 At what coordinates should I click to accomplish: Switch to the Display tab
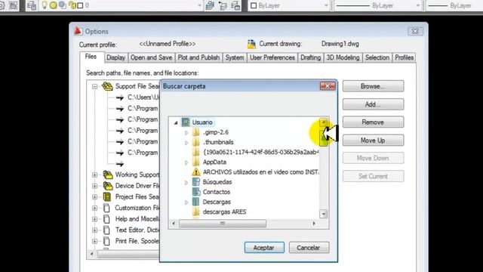[115, 57]
